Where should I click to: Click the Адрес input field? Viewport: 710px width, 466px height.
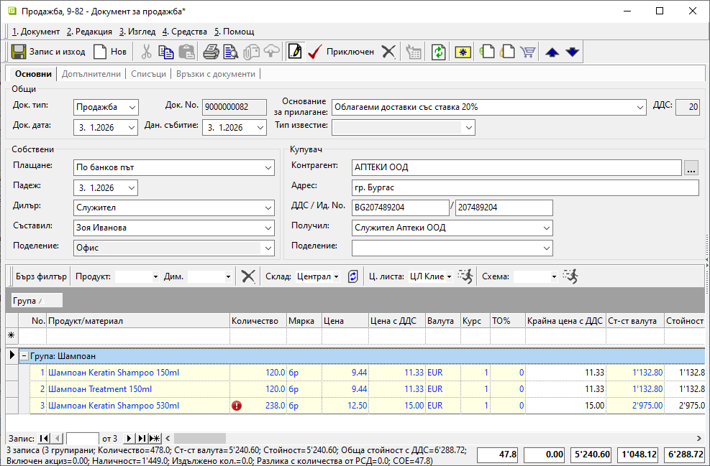524,188
